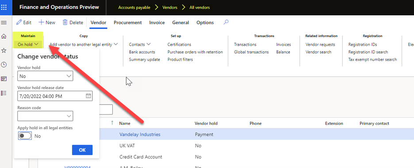
Task: Click the search magnifier in the action bar
Action: coord(226,22)
